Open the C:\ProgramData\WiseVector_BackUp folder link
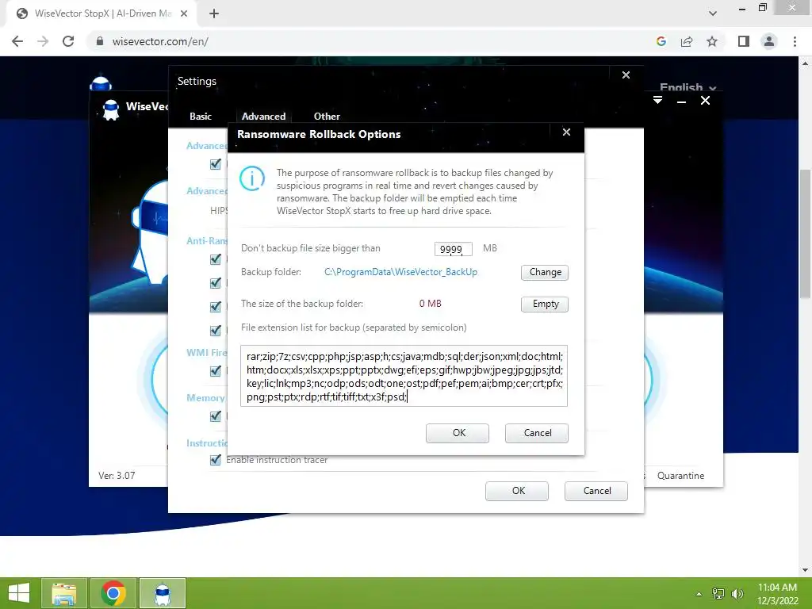The height and width of the screenshot is (609, 812). click(x=400, y=272)
